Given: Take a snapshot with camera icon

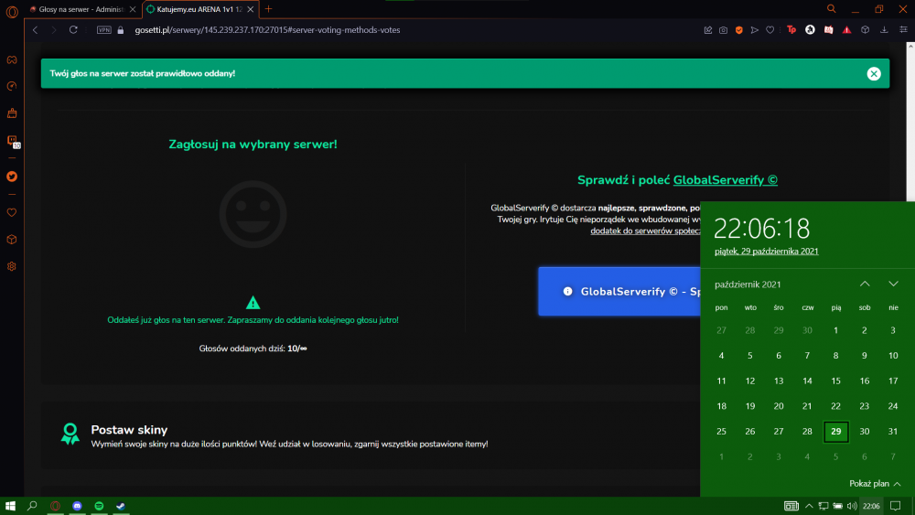Looking at the screenshot, I should (723, 30).
